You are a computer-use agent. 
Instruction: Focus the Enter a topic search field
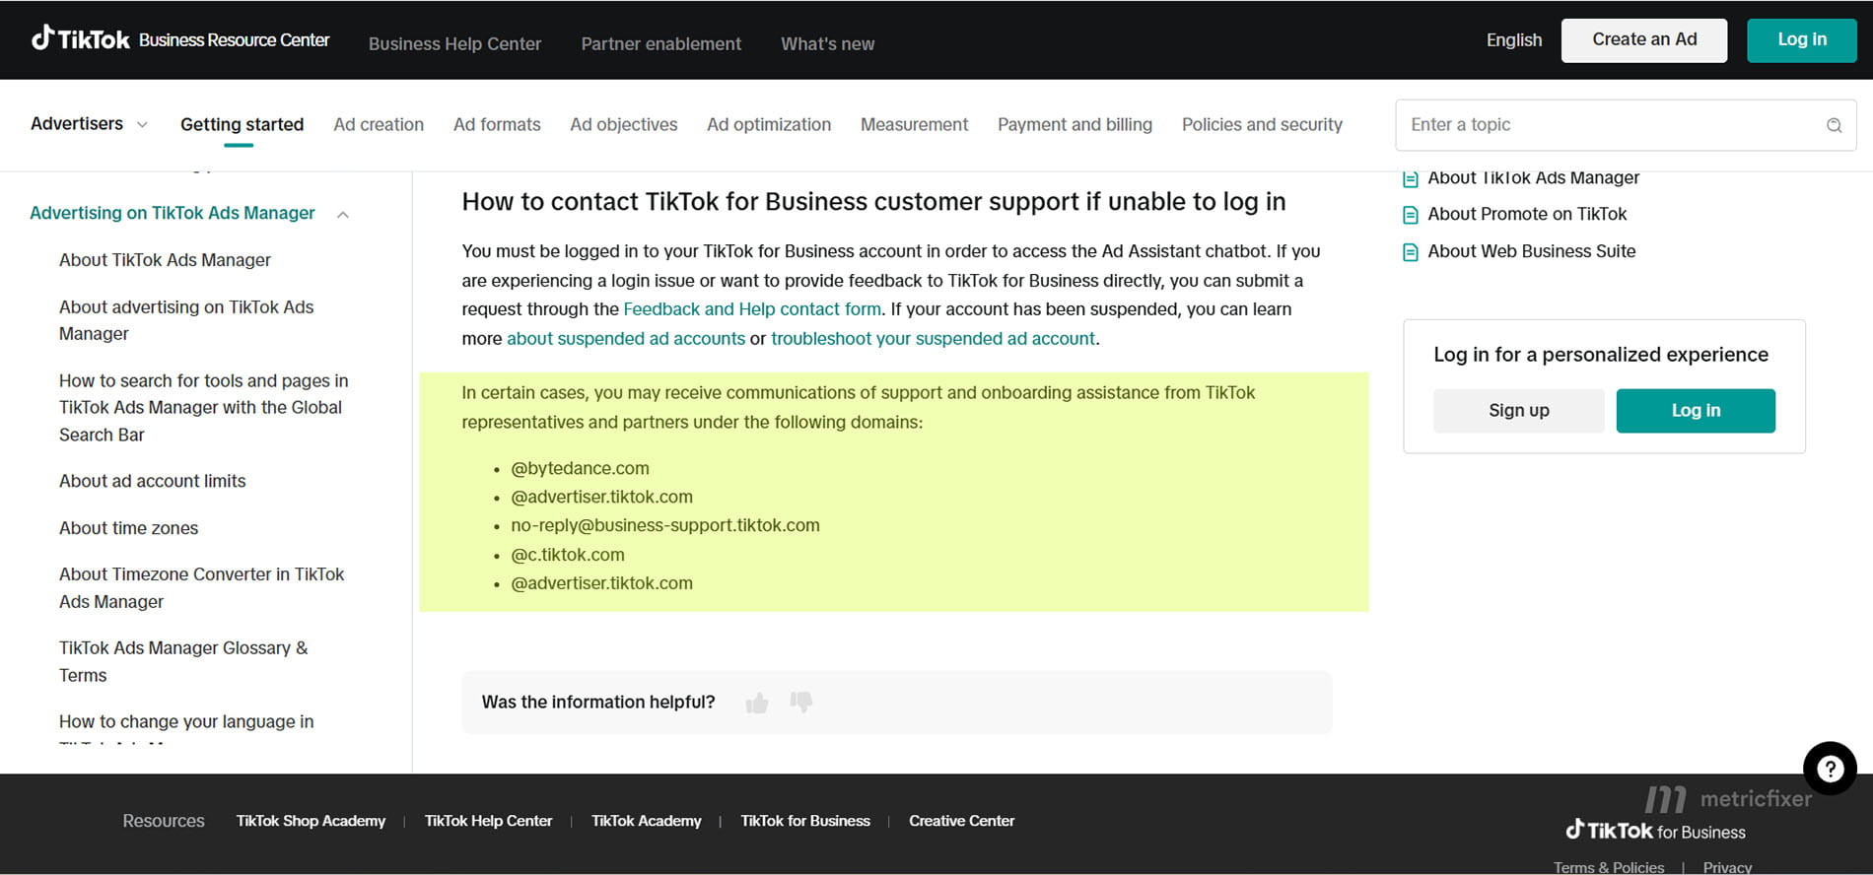tap(1626, 125)
